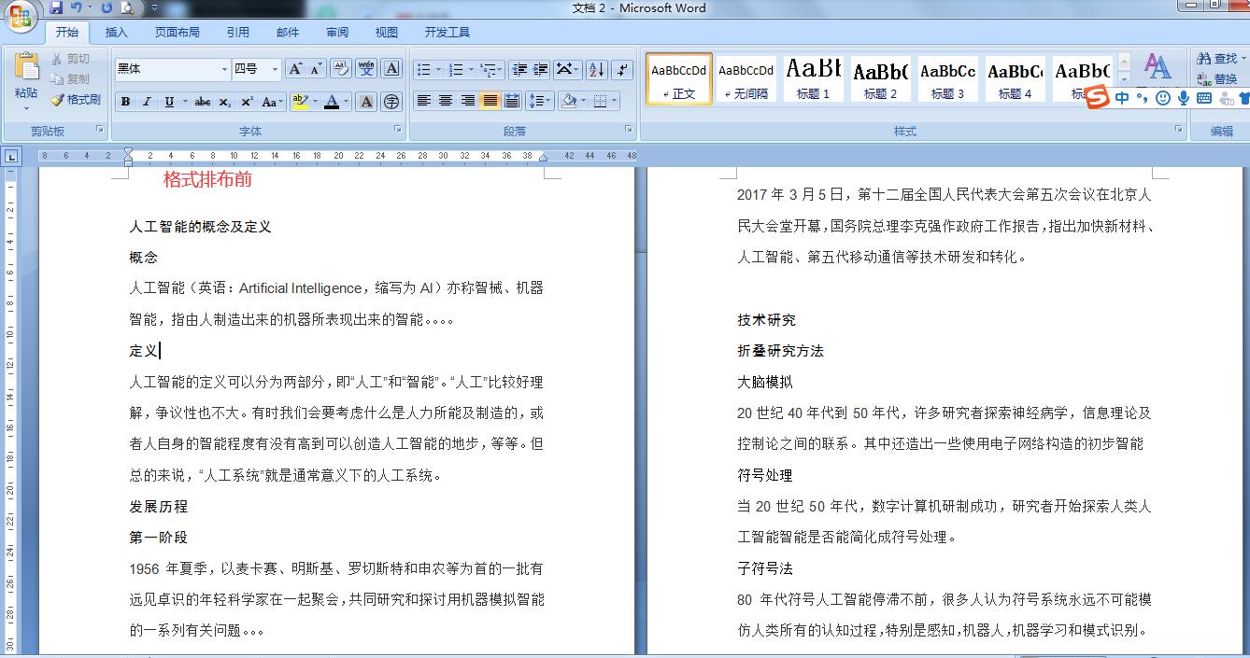Click the Shrink Font icon
This screenshot has width=1250, height=658.
pos(316,69)
